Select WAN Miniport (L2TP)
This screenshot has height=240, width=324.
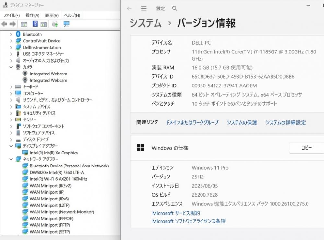coord(50,205)
